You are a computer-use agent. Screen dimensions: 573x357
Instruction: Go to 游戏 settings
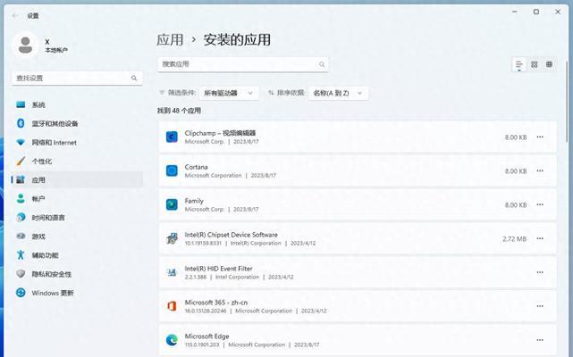pos(77,237)
